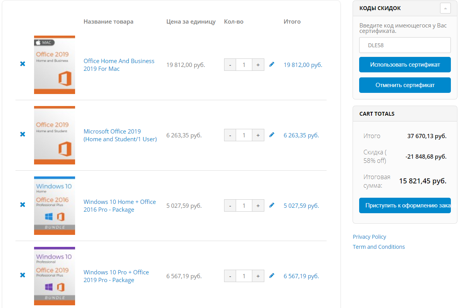
Task: Edit pencil for Windows 10 Pro package
Action: click(272, 275)
